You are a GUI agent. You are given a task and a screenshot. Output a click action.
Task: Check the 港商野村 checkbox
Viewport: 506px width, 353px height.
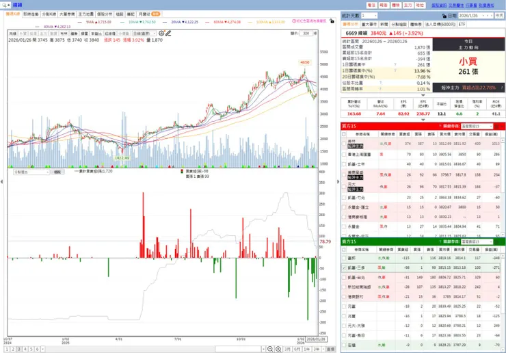344,297
